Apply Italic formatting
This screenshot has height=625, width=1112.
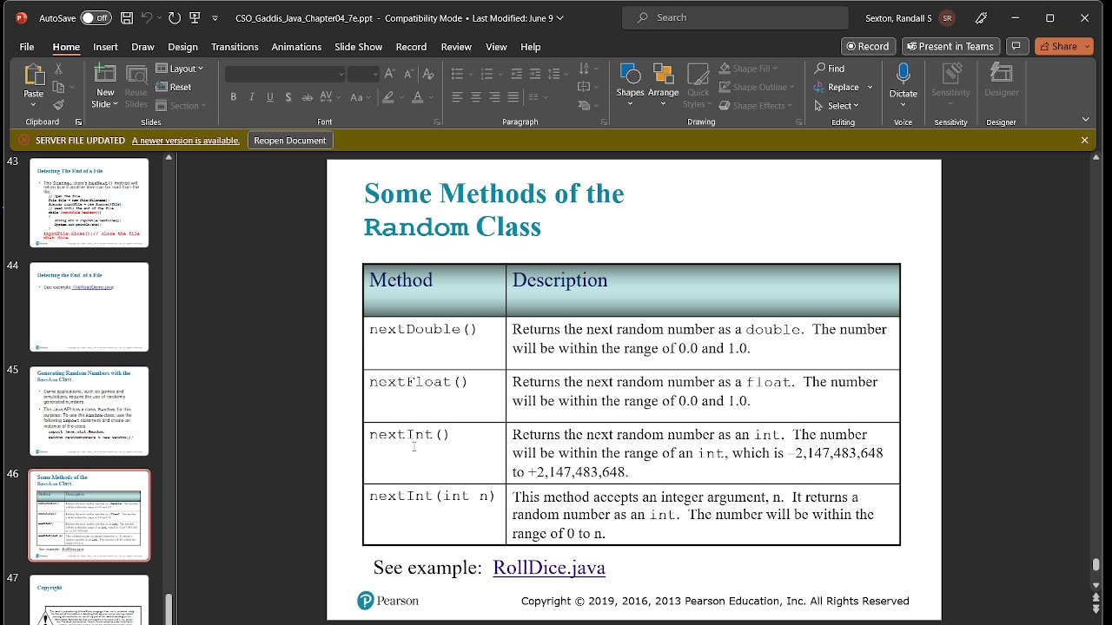(x=252, y=97)
